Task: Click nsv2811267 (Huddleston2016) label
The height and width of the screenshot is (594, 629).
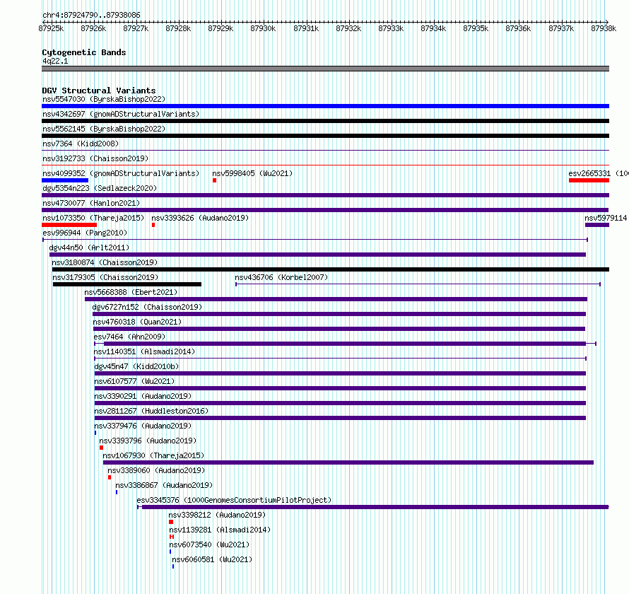Action: coord(151,411)
